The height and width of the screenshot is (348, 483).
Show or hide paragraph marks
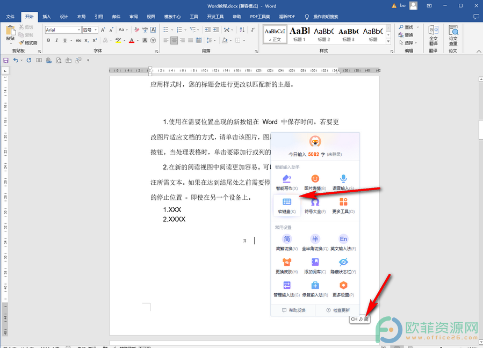click(253, 30)
